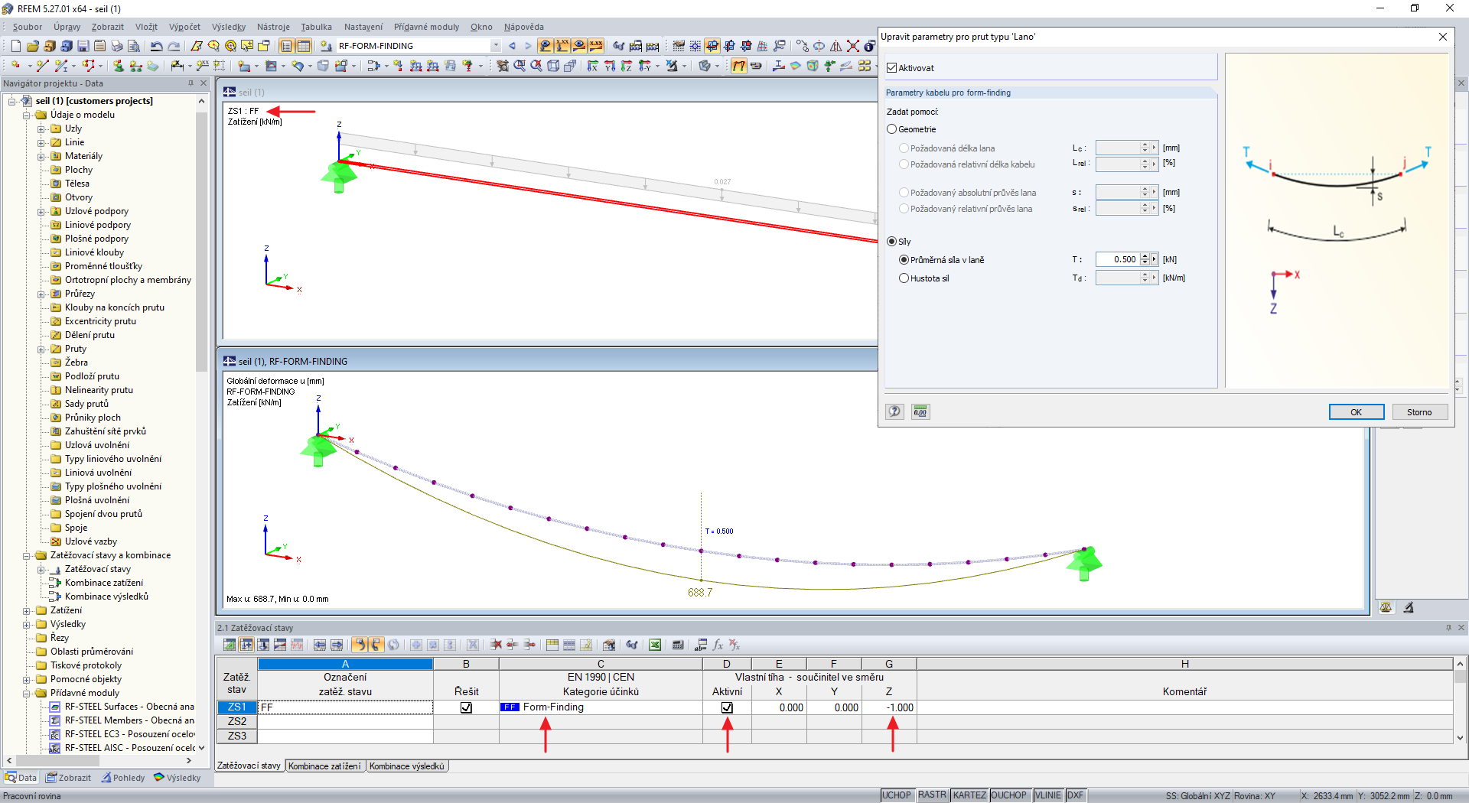
Task: Select the Liniové klouby tree item
Action: pos(94,252)
